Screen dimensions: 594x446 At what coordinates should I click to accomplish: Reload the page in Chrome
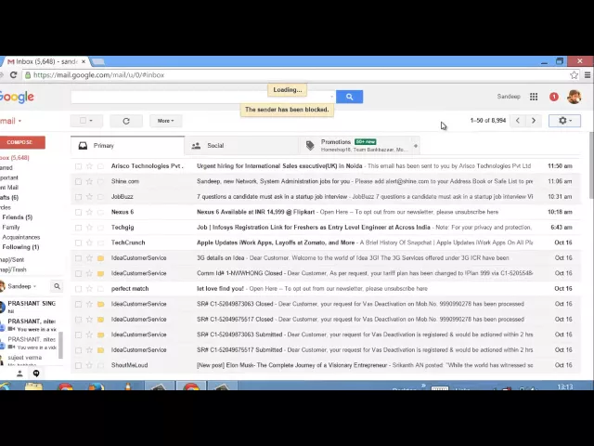coord(13,75)
